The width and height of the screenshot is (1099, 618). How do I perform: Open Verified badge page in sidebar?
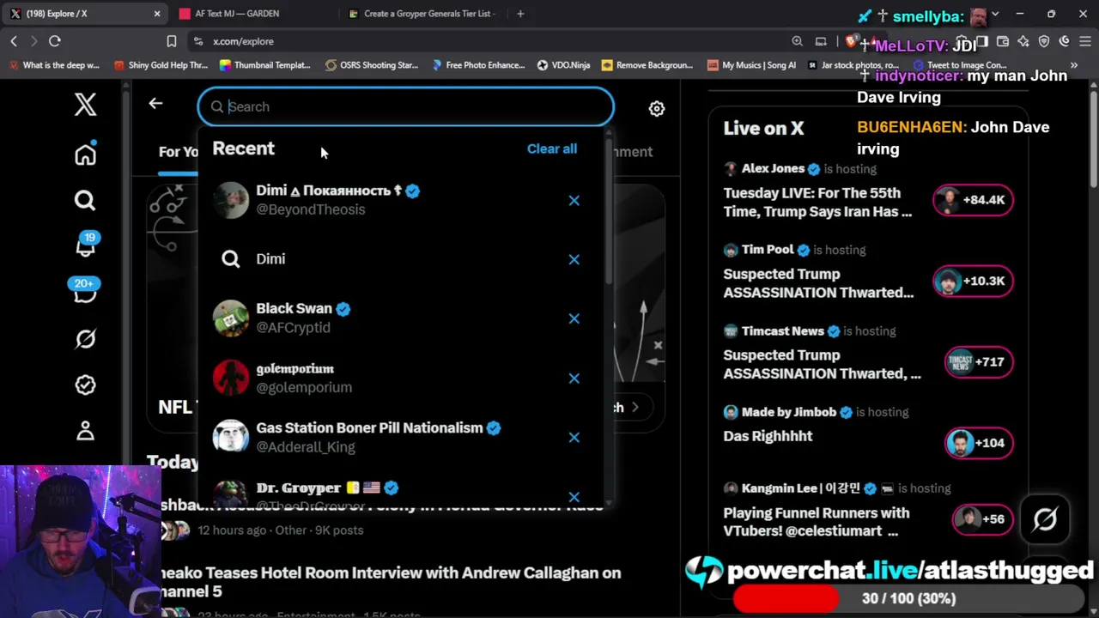coord(85,385)
